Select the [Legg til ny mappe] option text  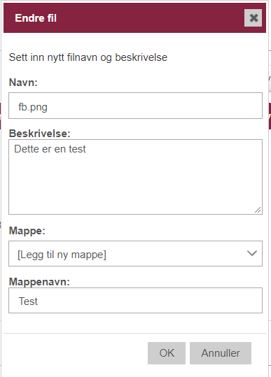point(62,255)
